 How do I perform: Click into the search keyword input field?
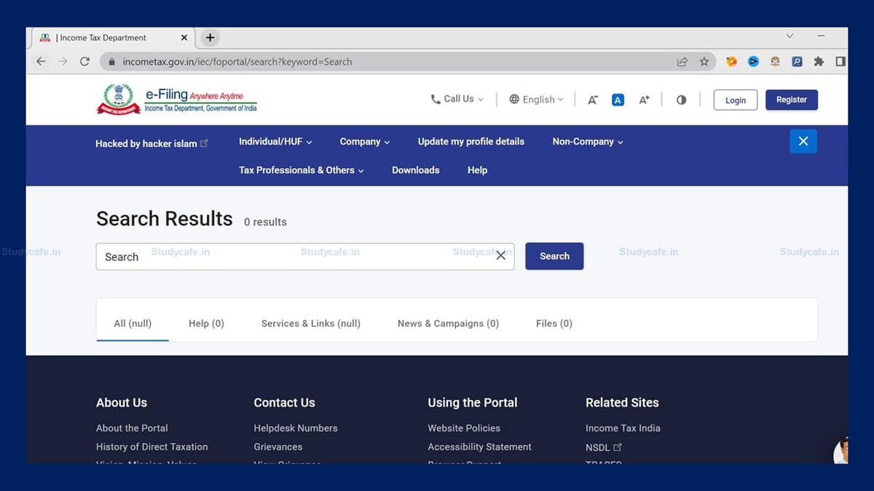point(291,257)
